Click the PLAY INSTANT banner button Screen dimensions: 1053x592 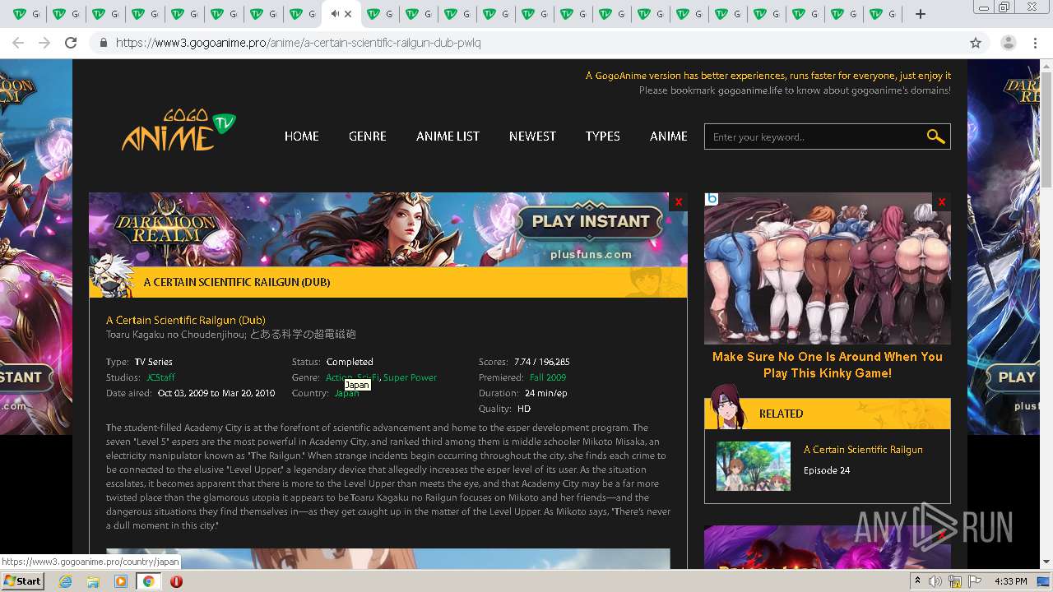(x=591, y=221)
